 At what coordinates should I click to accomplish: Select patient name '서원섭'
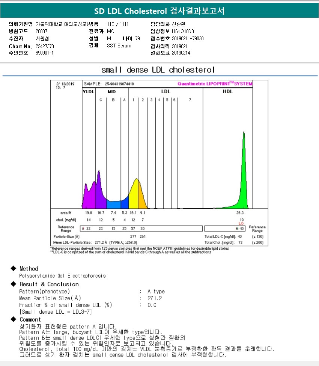[42, 38]
